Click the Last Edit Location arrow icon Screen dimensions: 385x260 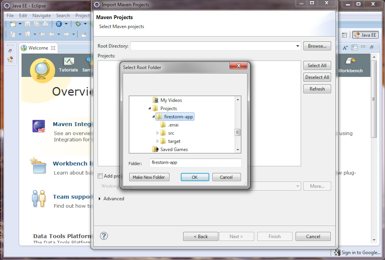pos(42,34)
